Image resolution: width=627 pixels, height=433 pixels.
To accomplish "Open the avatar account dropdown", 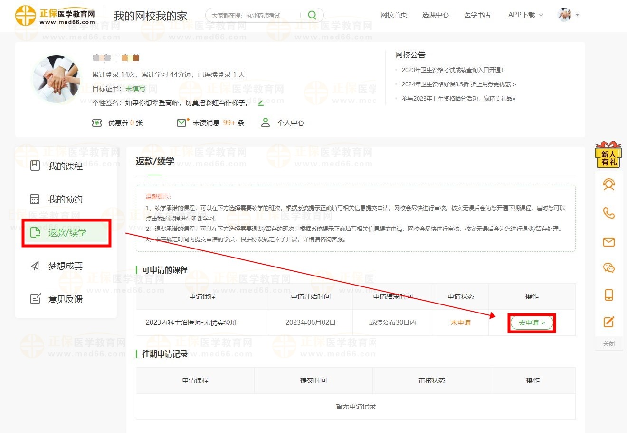I will point(564,14).
